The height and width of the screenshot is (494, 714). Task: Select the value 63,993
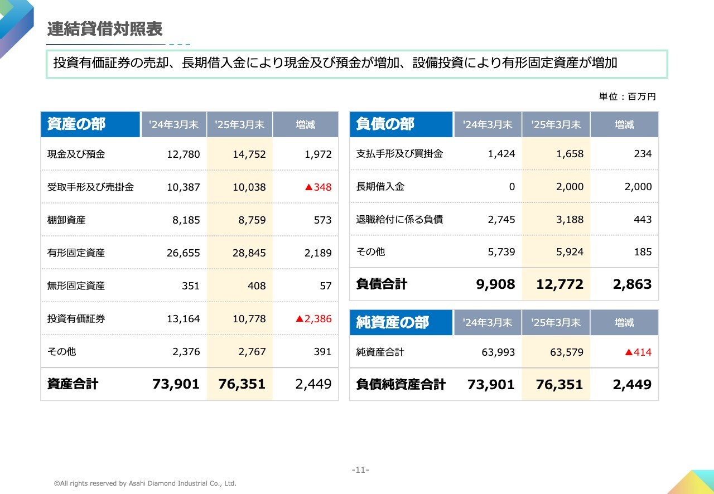click(x=498, y=352)
